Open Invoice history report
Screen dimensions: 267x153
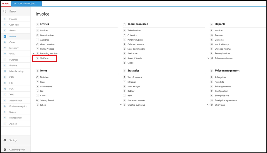click(x=222, y=44)
